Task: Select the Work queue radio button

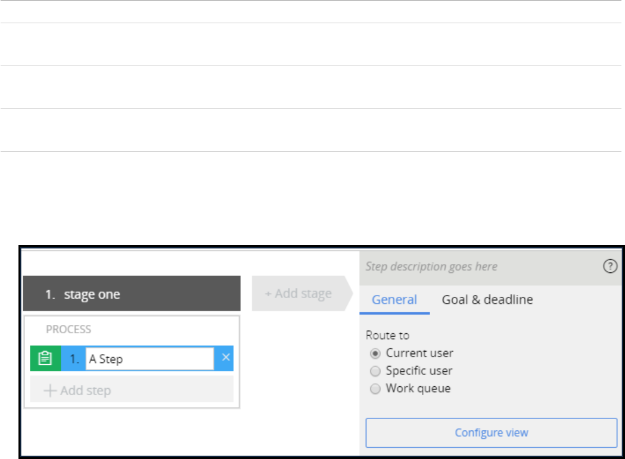Action: [375, 389]
